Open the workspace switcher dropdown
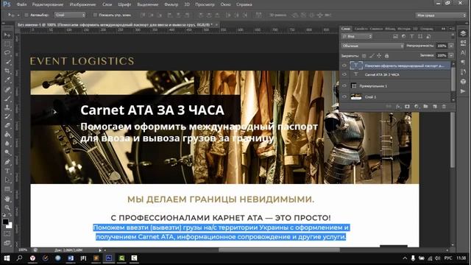 coord(440,15)
